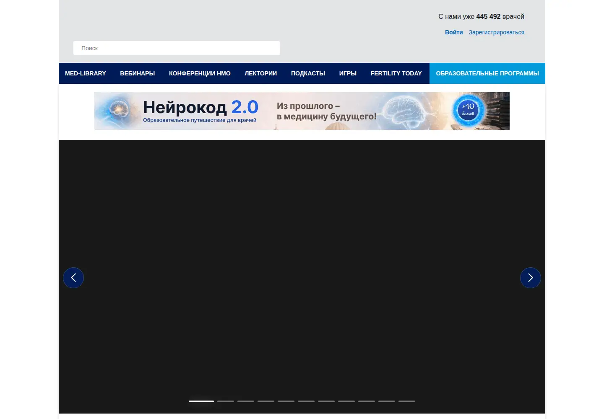Open КОНФЕРЕНЦИИ НМО in the navigation bar
Screen dimensions: 604x419
200,73
